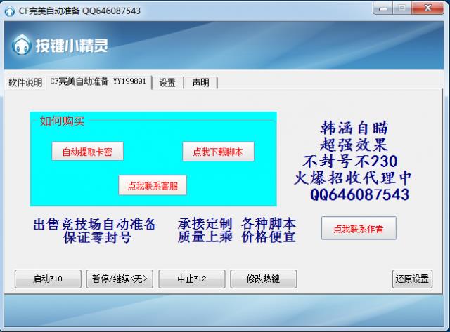
Task: Click 暂停/继续<无> button
Action: 120,279
